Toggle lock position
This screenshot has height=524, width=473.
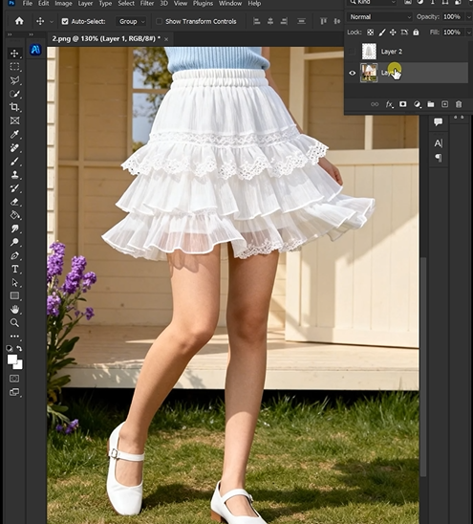point(393,33)
